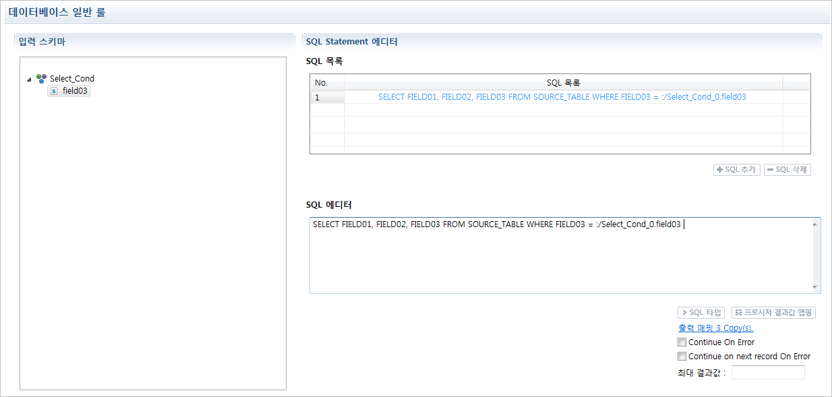832x397 pixels.
Task: Click the arrow icon on SQL 타입 button
Action: (x=684, y=312)
